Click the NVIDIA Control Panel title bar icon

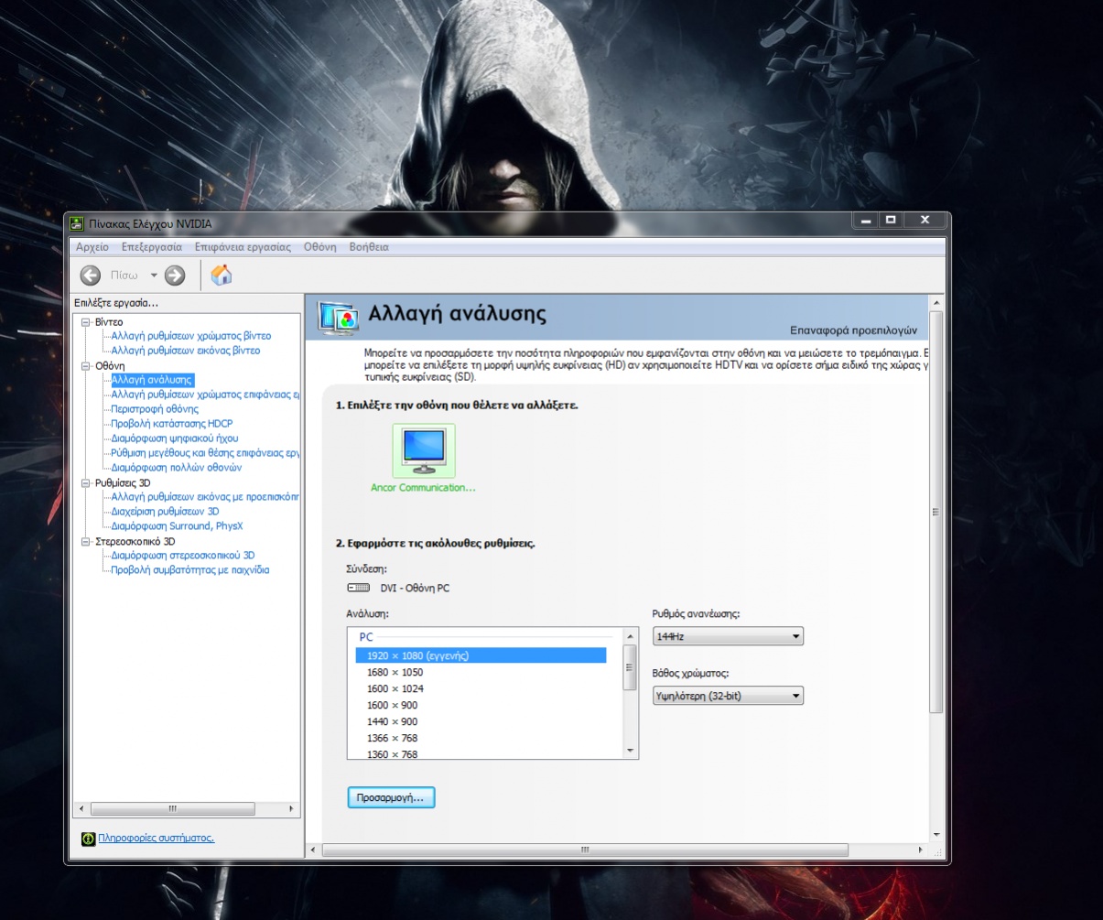(x=78, y=223)
